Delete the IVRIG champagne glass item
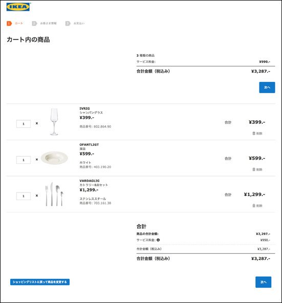 (x=257, y=134)
